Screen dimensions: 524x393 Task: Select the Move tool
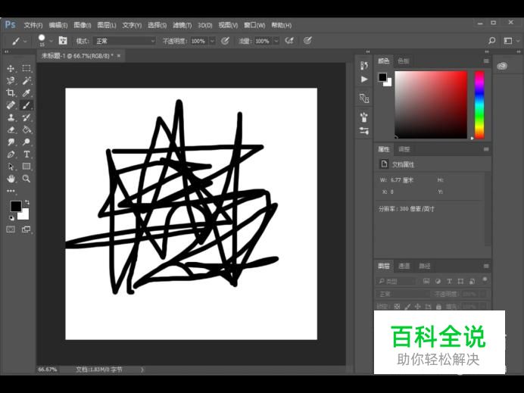click(x=11, y=68)
